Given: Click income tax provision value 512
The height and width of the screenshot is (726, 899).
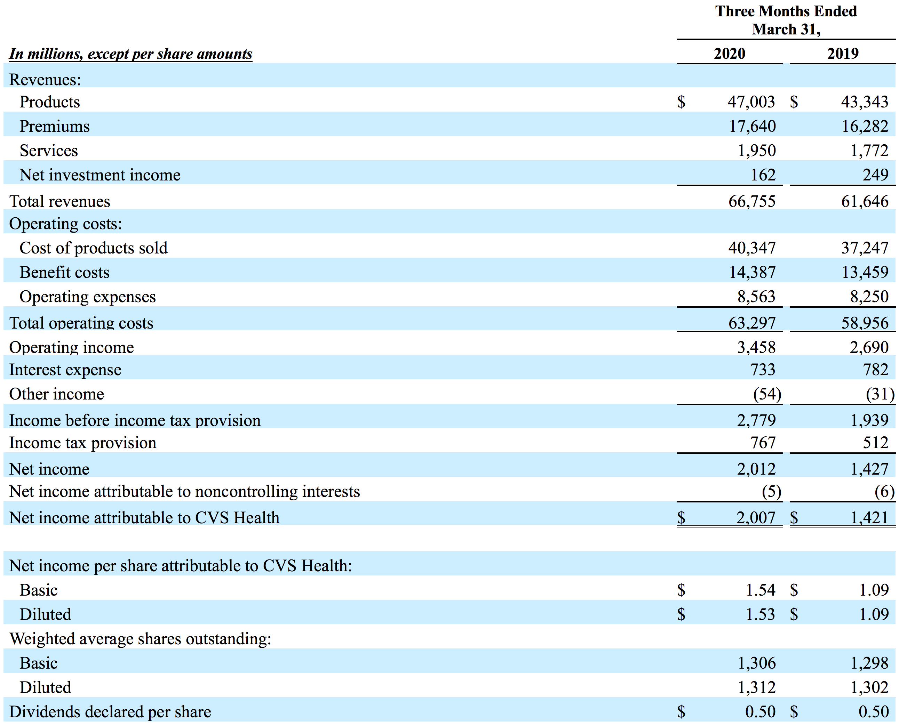Looking at the screenshot, I should click(875, 443).
